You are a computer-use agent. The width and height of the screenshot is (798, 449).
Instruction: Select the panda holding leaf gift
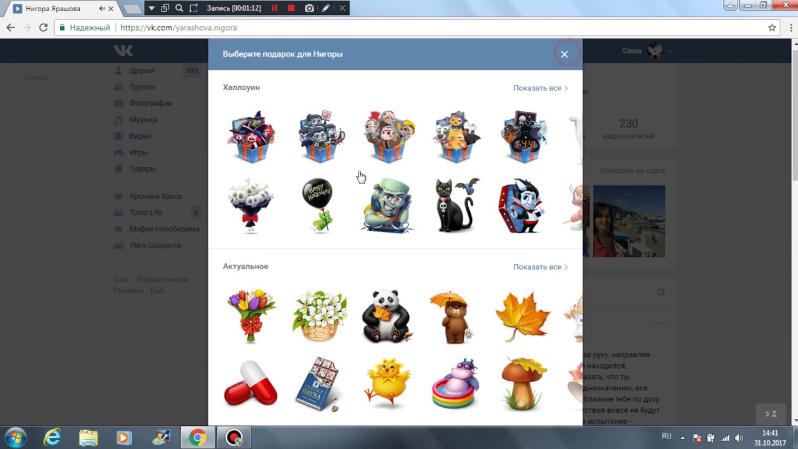point(387,316)
